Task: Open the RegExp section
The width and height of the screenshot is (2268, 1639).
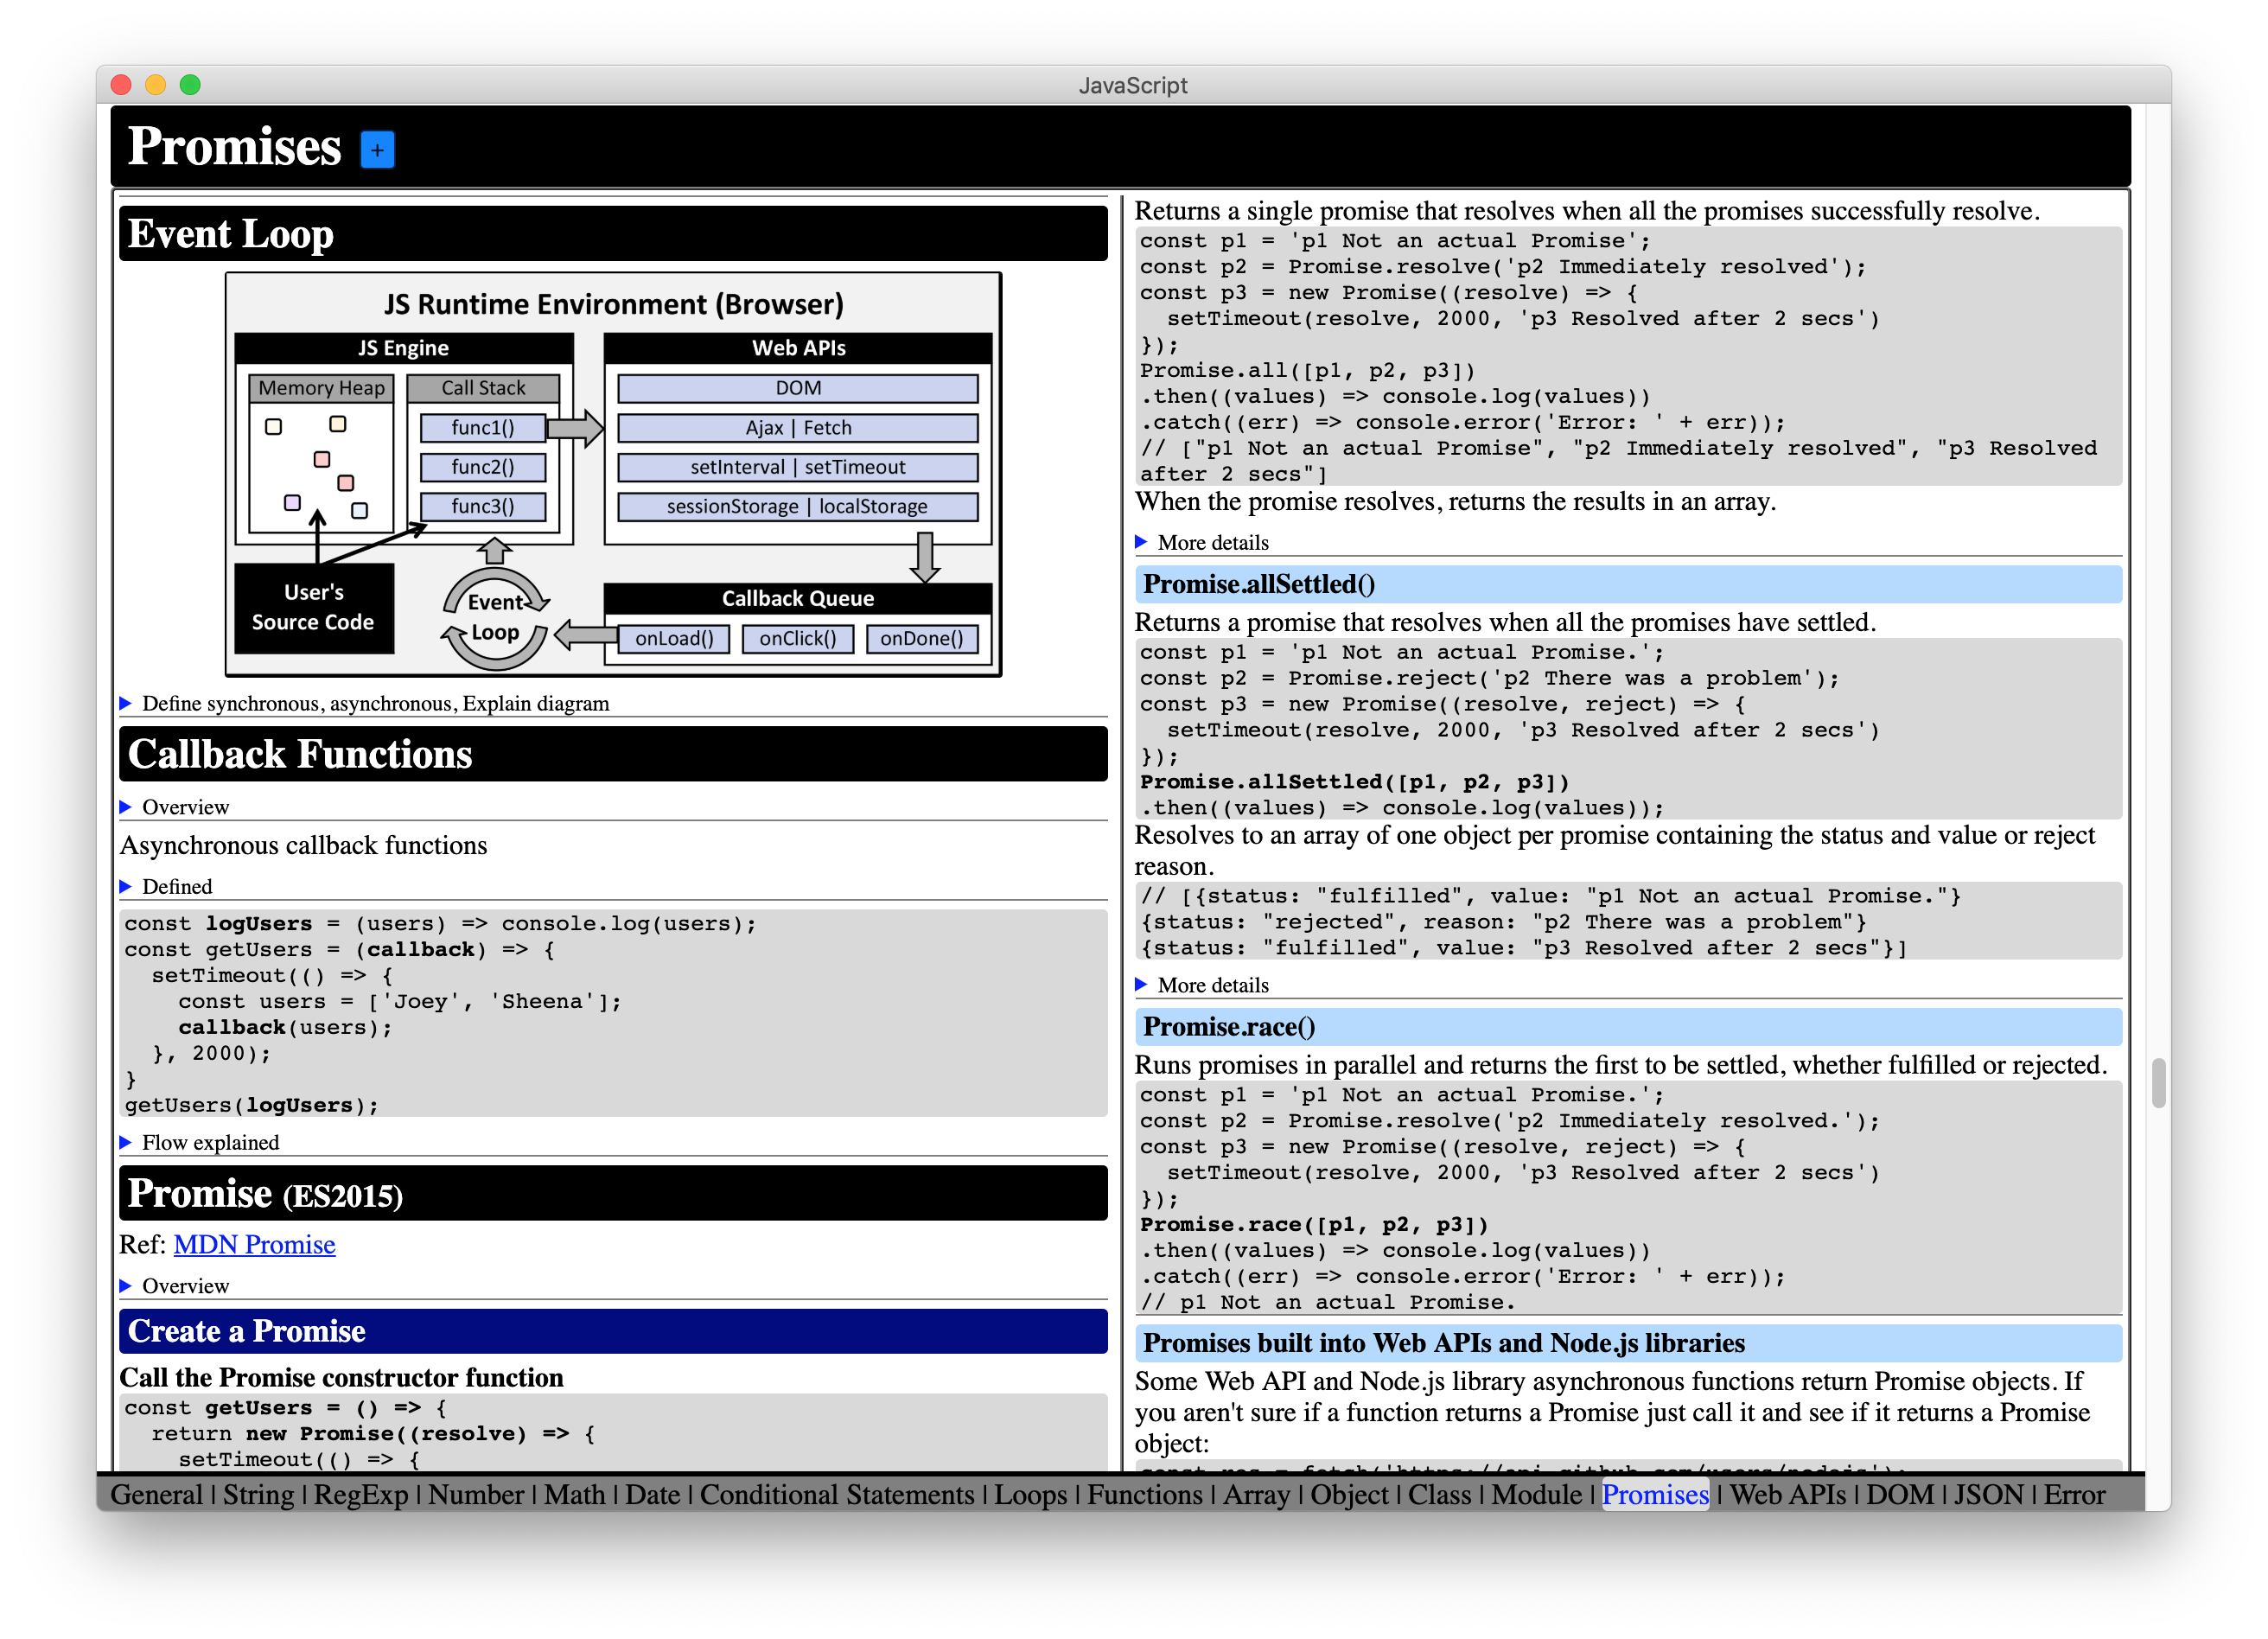Action: pos(361,1494)
